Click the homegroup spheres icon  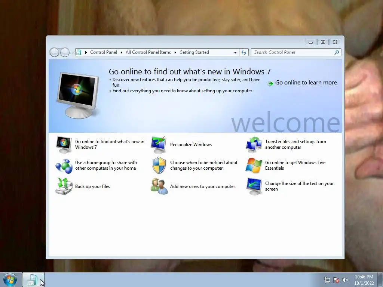pyautogui.click(x=64, y=166)
